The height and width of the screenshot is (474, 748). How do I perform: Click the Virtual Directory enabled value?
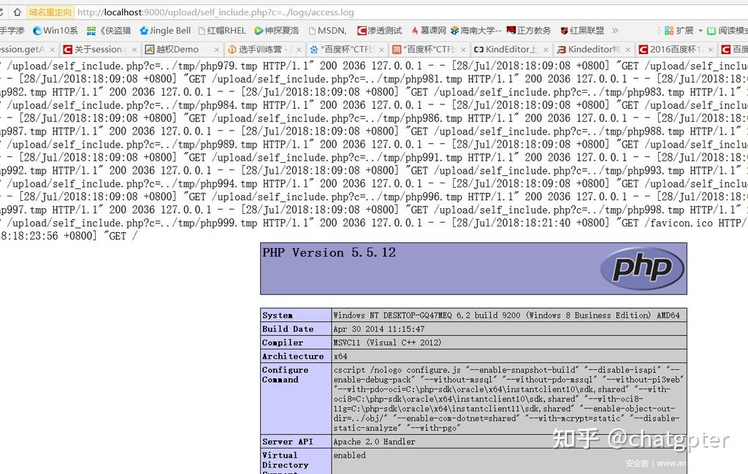(x=350, y=456)
